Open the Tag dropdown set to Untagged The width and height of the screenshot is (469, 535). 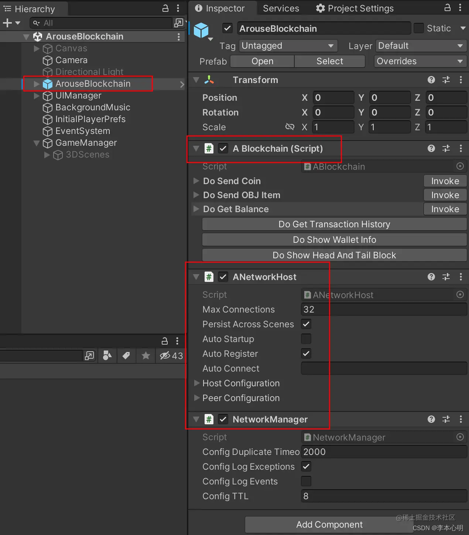click(288, 46)
